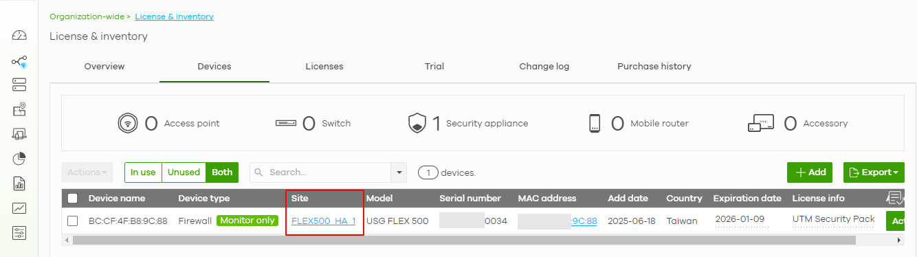917x257 pixels.
Task: Open the configuration sliders icon in sidebar
Action: pos(19,233)
